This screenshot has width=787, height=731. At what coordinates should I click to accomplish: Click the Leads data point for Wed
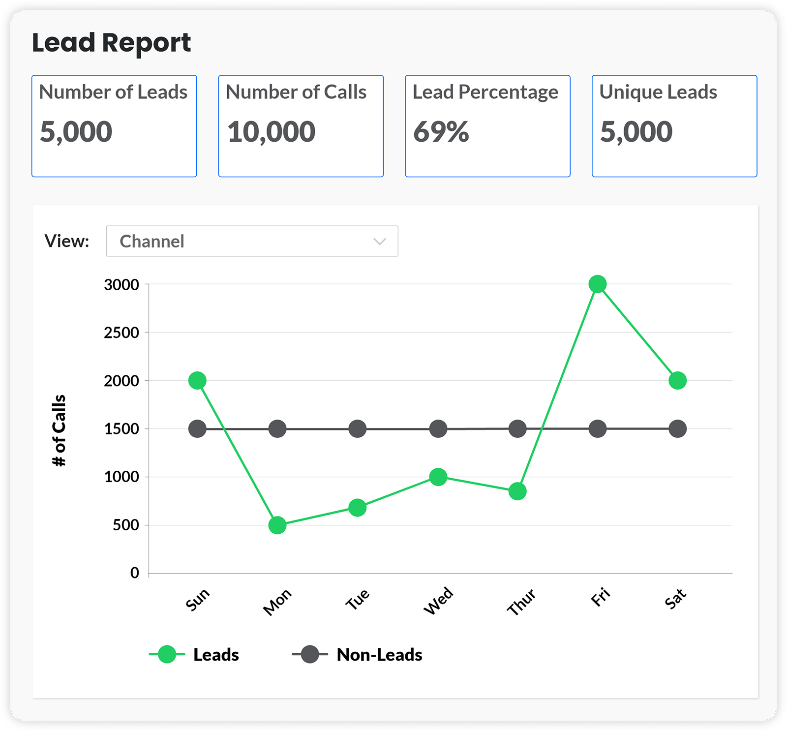[x=438, y=477]
